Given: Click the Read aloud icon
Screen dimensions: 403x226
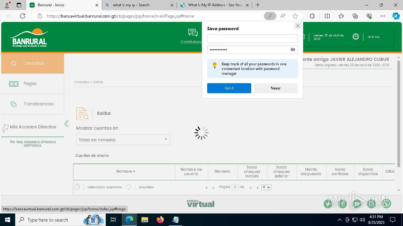Looking at the screenshot, I should click(x=283, y=16).
